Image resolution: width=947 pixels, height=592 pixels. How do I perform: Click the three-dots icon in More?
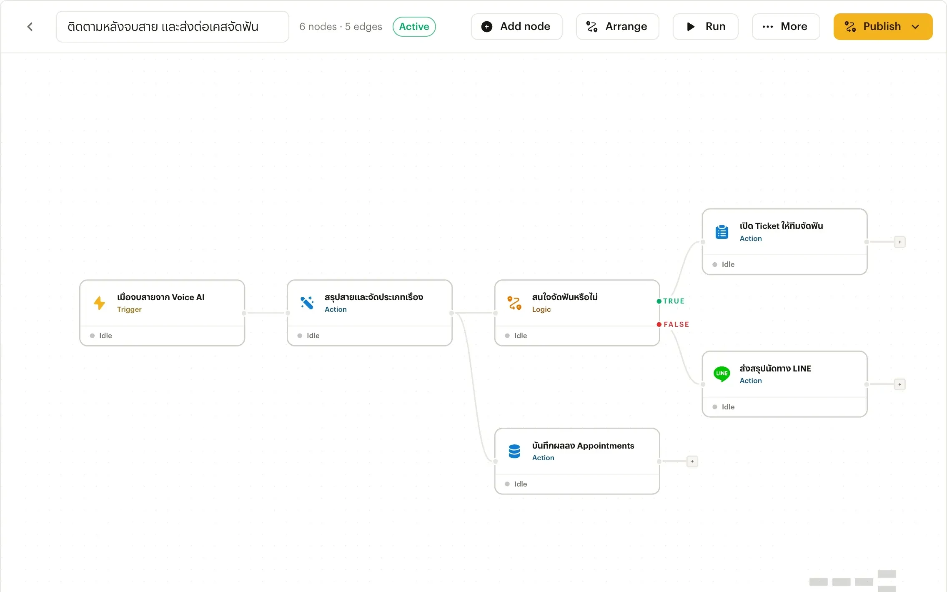pyautogui.click(x=768, y=27)
